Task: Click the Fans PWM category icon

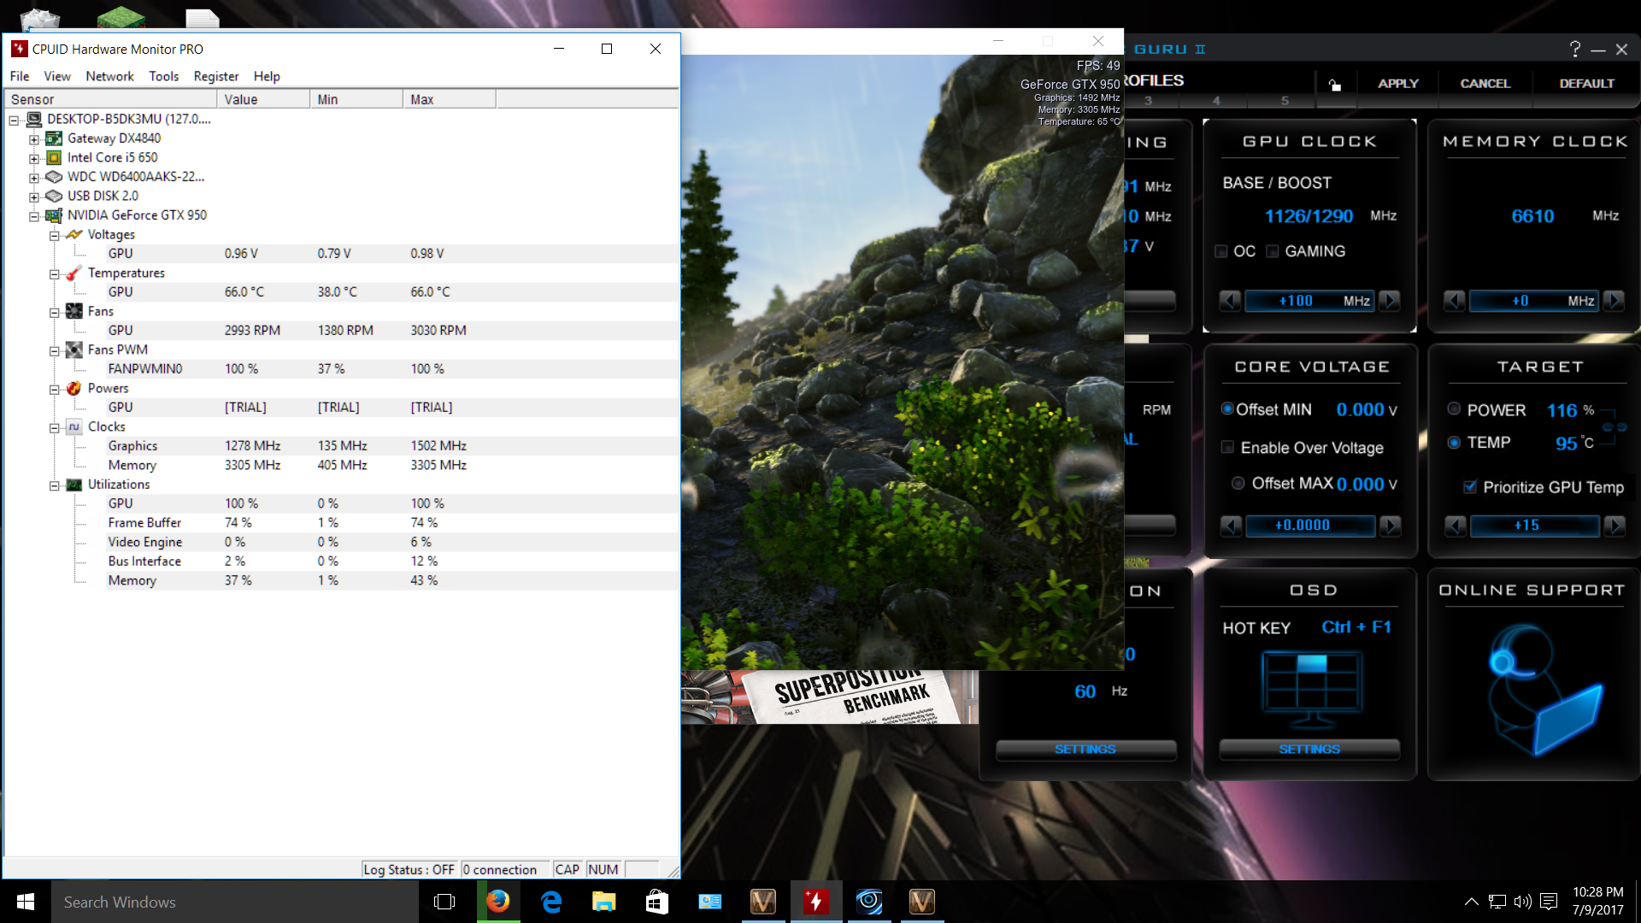Action: 74,350
